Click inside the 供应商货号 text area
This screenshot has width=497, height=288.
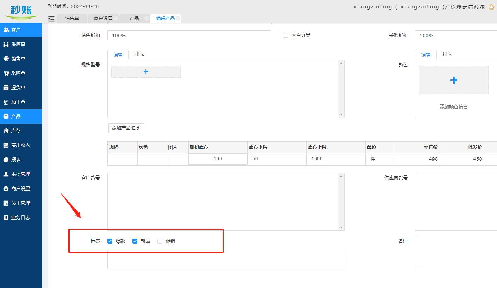456,202
